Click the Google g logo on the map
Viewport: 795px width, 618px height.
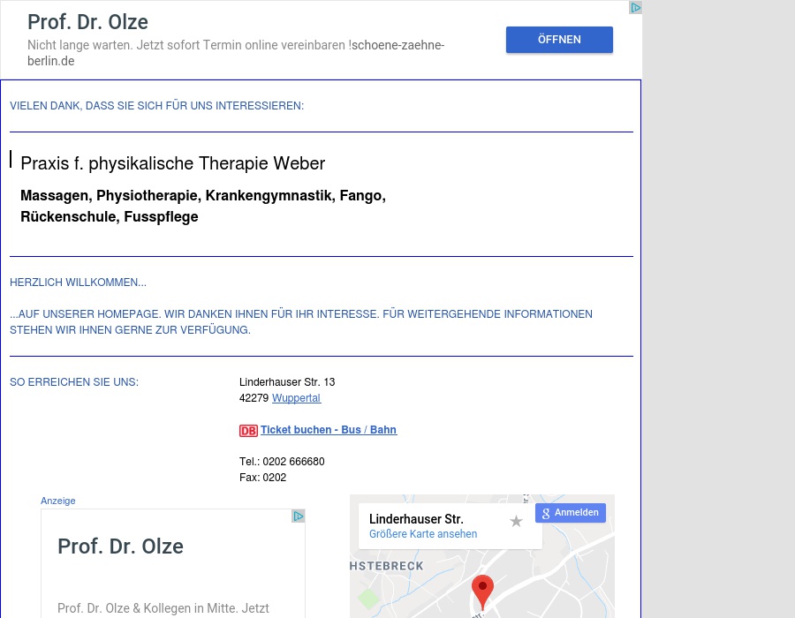546,513
